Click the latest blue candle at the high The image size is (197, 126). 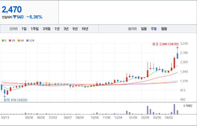(x=177, y=56)
